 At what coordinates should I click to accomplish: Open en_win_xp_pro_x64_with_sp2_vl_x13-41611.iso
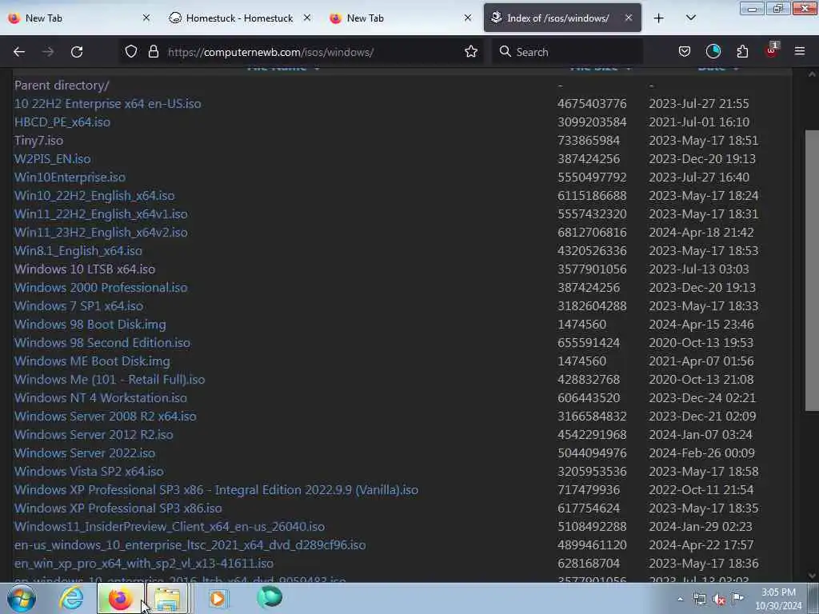pyautogui.click(x=144, y=564)
